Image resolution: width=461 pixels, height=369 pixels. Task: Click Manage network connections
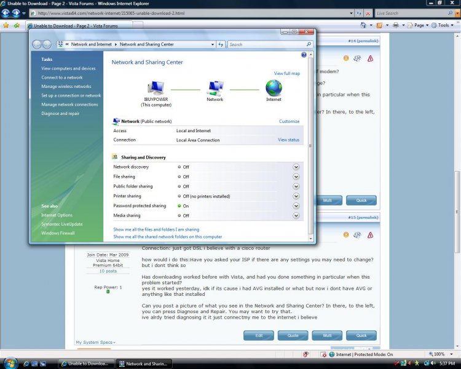(x=69, y=105)
